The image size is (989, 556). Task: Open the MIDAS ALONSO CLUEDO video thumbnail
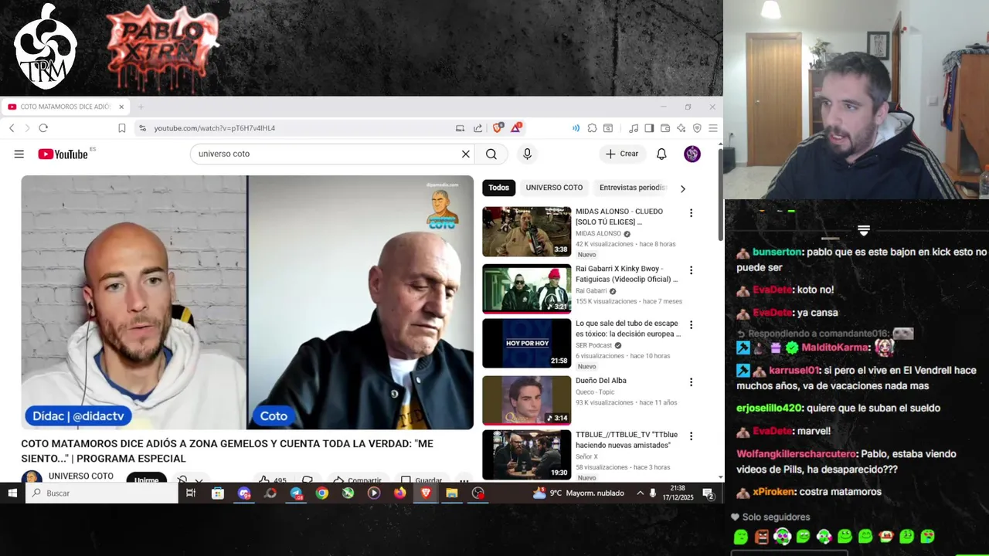526,232
